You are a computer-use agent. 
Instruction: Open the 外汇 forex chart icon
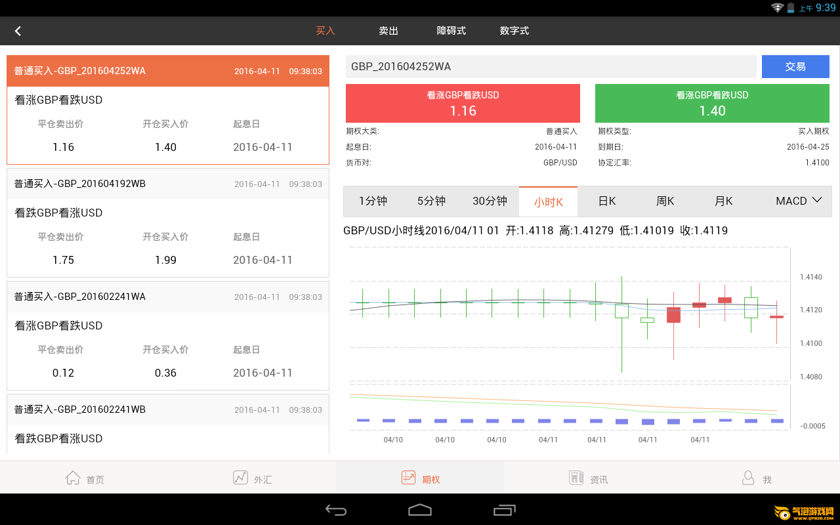click(240, 478)
